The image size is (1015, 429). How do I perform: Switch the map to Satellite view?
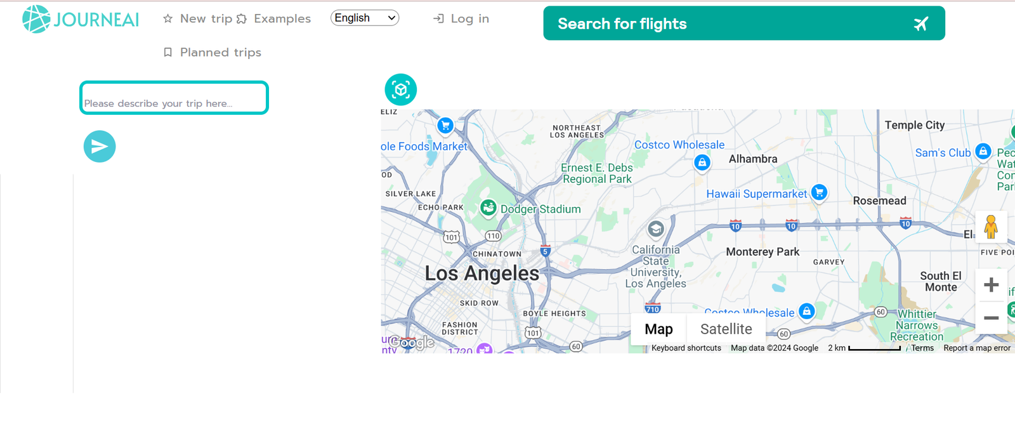(x=726, y=329)
